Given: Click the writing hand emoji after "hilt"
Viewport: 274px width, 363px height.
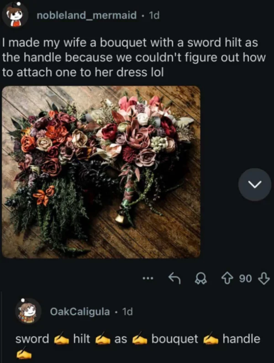Looking at the screenshot, I should click(102, 339).
